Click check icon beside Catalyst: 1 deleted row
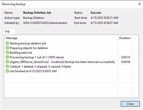 point(7,66)
